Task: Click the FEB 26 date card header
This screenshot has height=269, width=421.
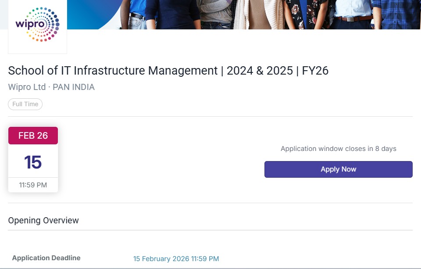Action: click(x=33, y=136)
